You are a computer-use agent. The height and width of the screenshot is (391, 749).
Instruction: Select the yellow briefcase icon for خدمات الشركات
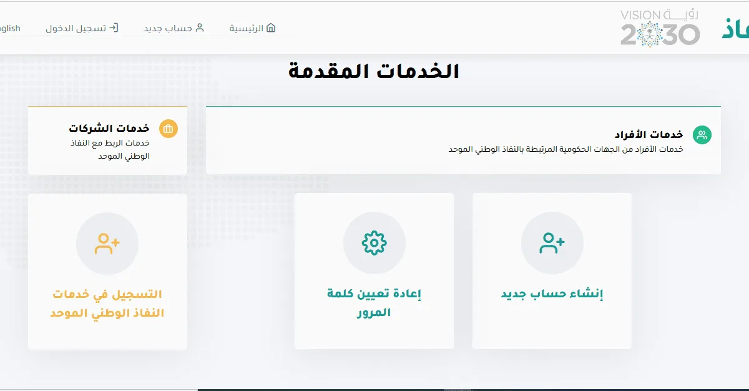167,129
